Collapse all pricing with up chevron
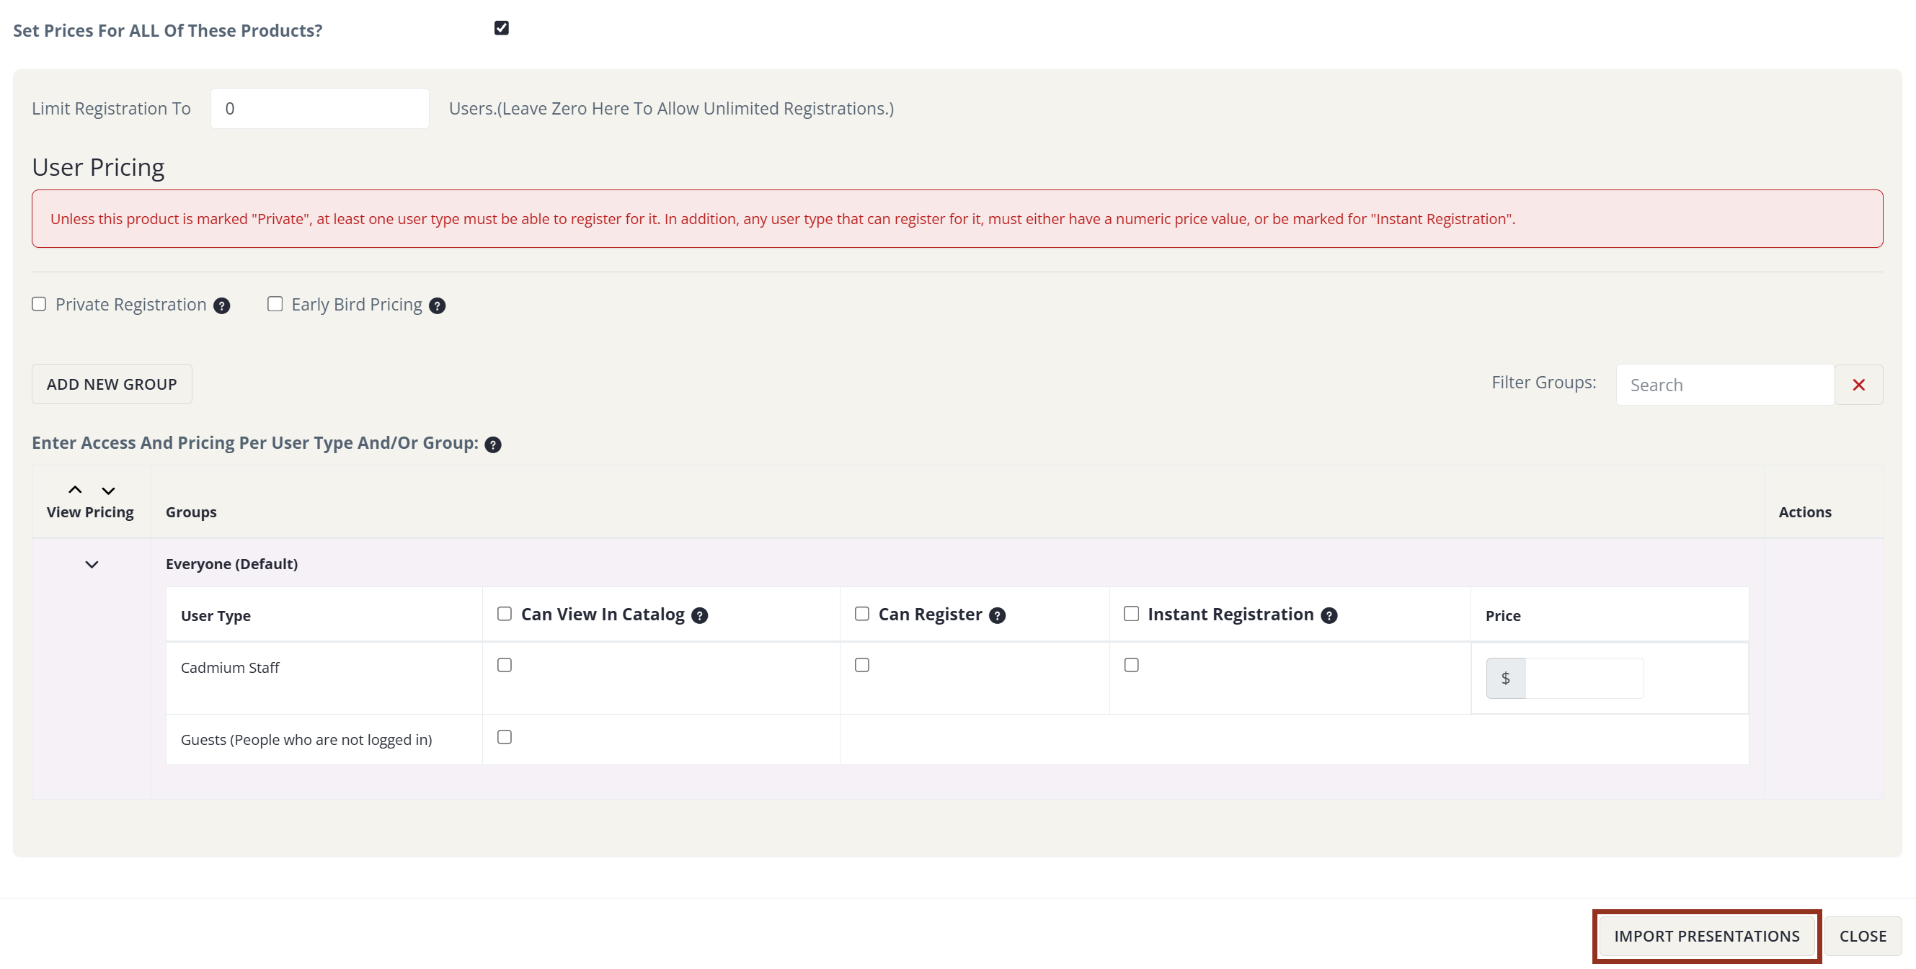Screen dimensions: 1916x969 click(75, 490)
